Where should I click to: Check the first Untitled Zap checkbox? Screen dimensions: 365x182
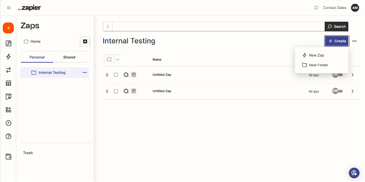(x=116, y=75)
